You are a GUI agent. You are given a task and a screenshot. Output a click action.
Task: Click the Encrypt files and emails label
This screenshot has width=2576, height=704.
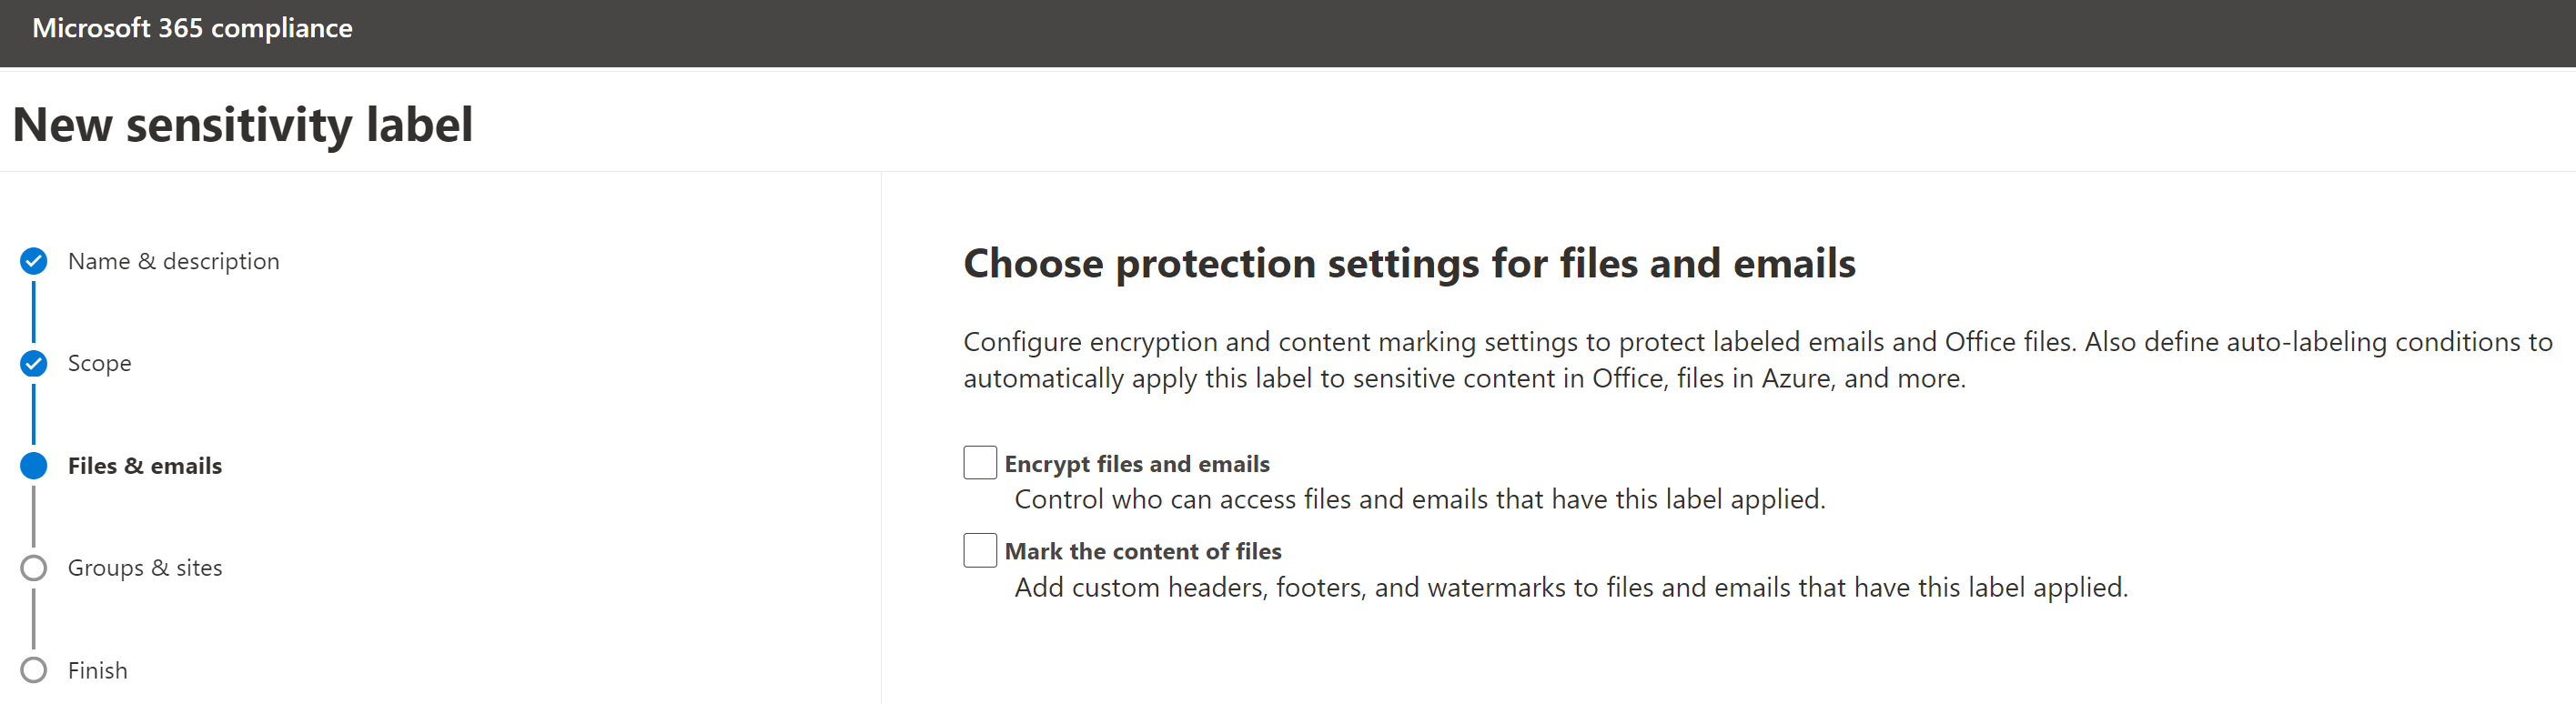pos(1137,464)
